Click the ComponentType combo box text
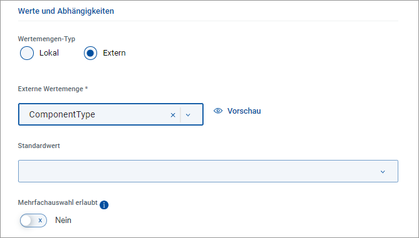Viewport: 419px width, 238px height. [x=62, y=114]
